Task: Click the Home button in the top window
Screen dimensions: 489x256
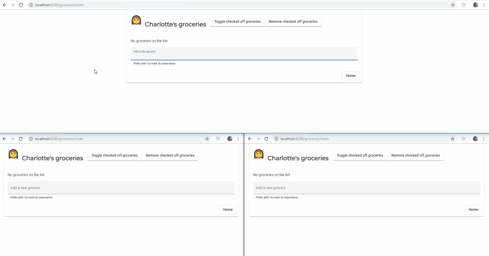Action: pos(351,76)
